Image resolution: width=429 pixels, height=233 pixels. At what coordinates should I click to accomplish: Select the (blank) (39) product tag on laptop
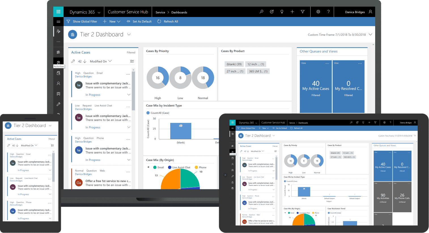234,64
